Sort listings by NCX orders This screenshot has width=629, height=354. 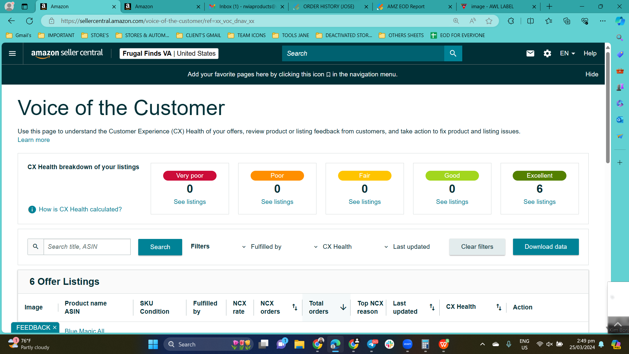pyautogui.click(x=295, y=307)
